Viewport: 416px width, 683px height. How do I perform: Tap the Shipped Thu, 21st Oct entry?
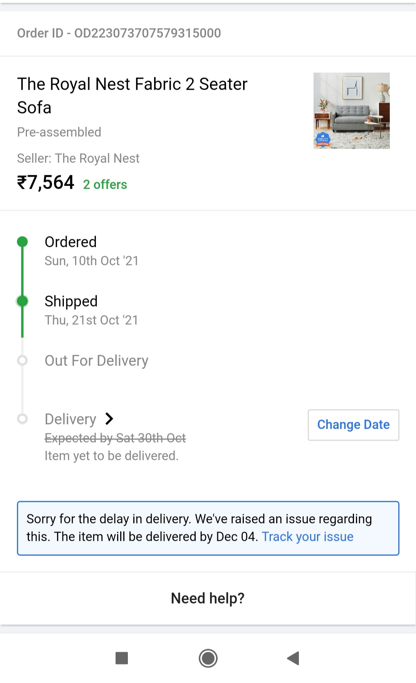pyautogui.click(x=91, y=310)
